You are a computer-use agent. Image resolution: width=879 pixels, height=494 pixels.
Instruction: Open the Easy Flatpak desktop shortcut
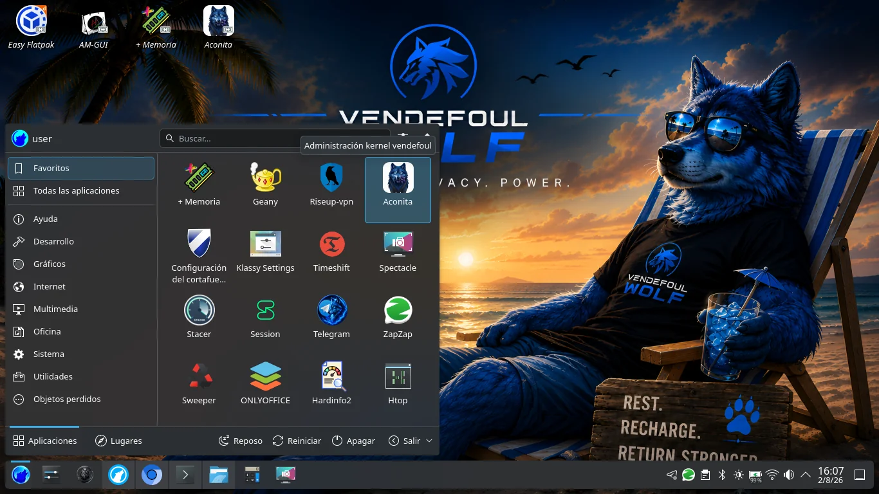(x=31, y=27)
